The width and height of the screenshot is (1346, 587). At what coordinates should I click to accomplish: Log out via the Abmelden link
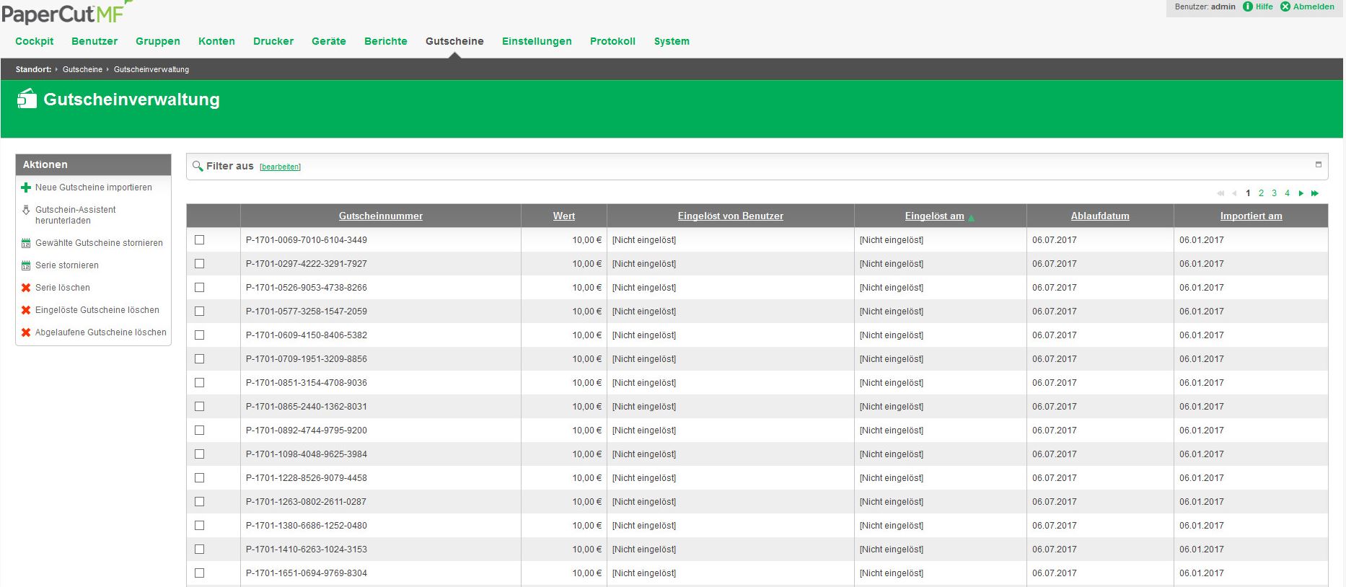click(x=1313, y=6)
